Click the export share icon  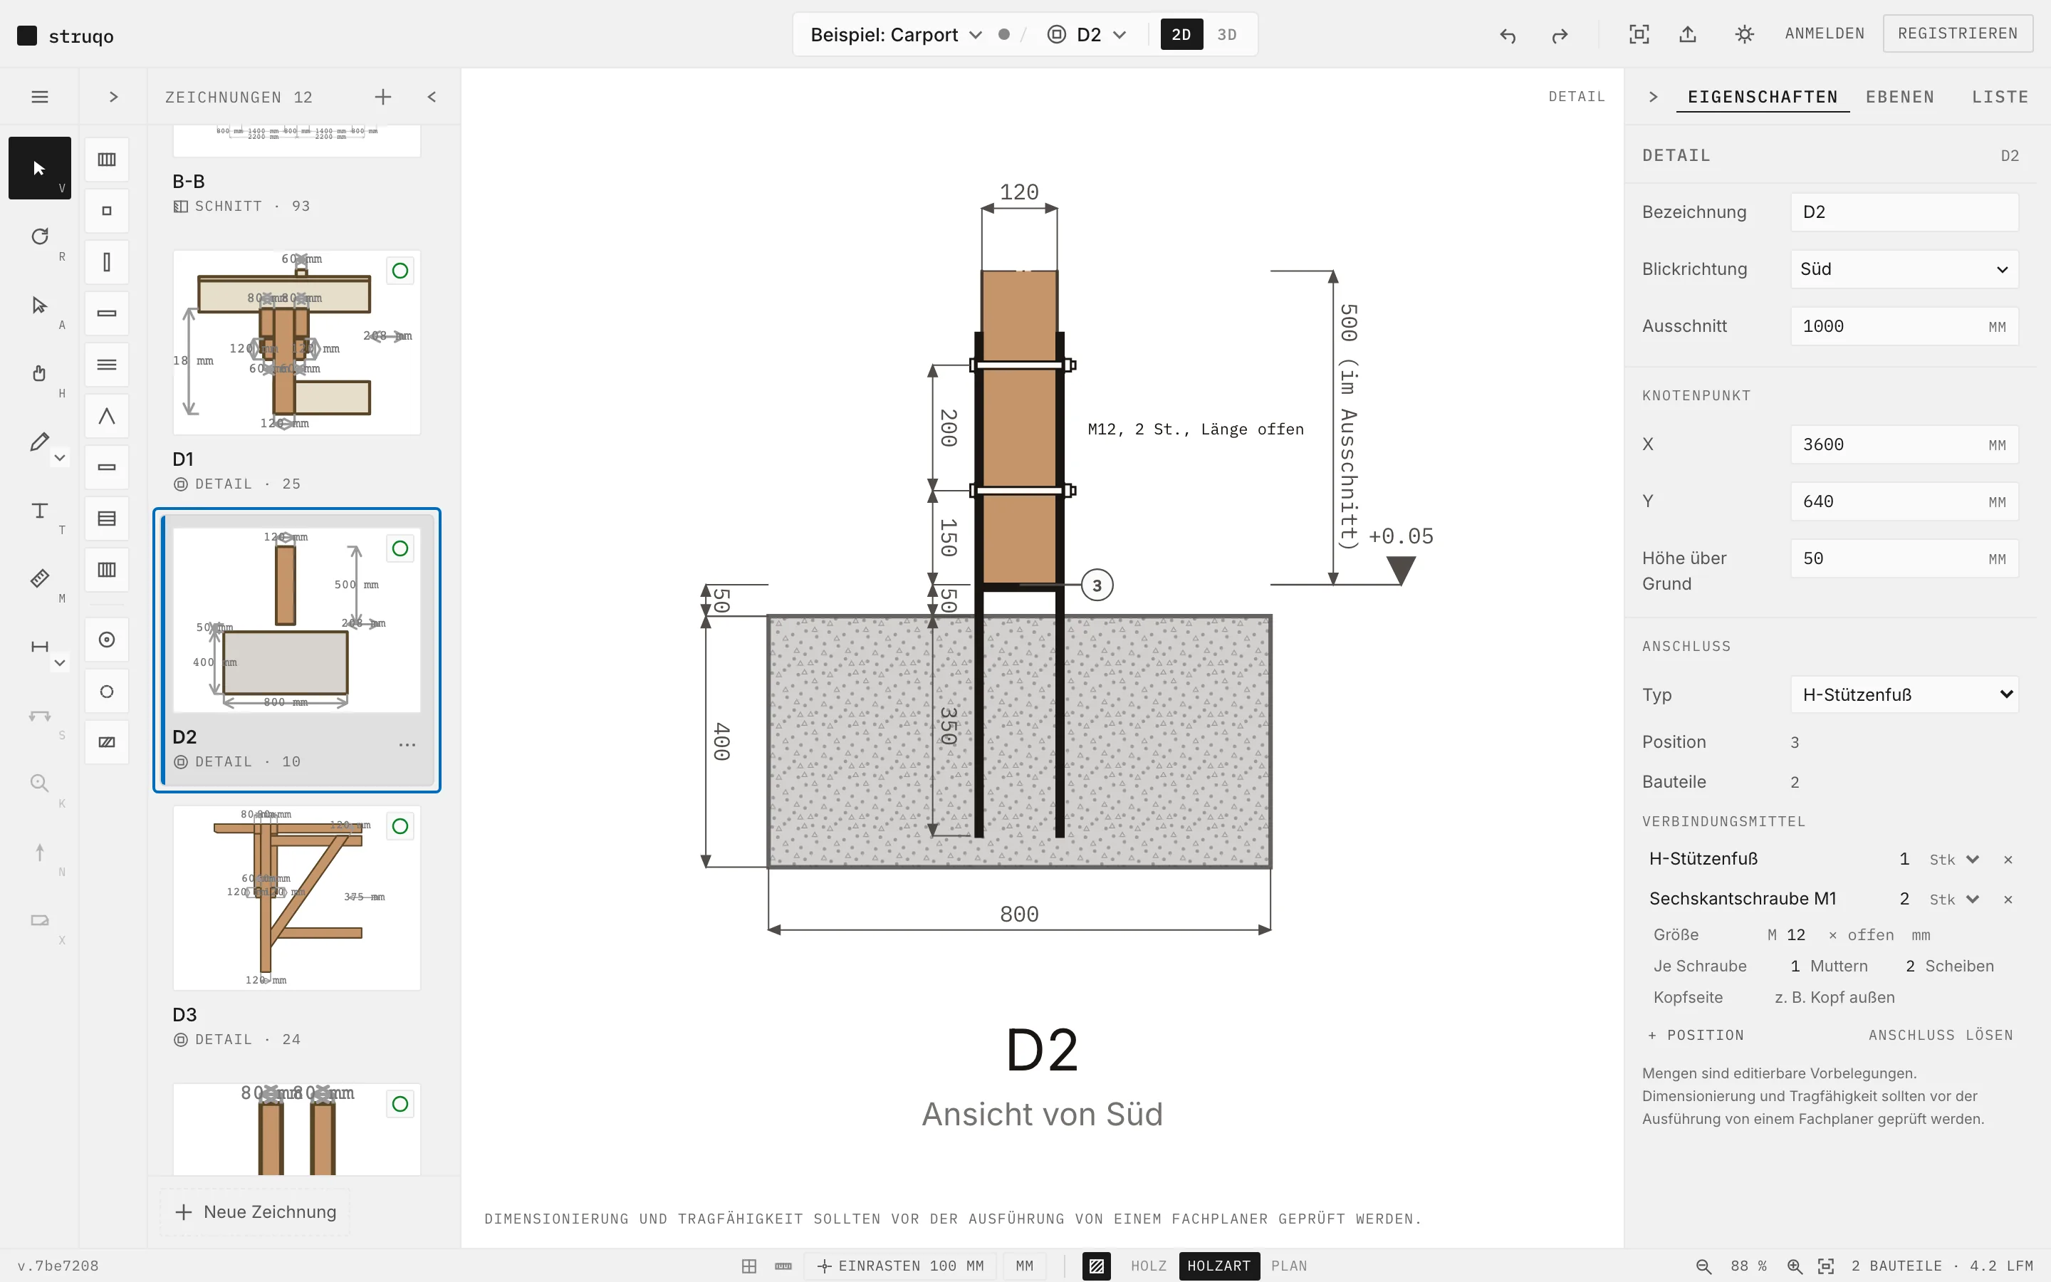point(1687,34)
